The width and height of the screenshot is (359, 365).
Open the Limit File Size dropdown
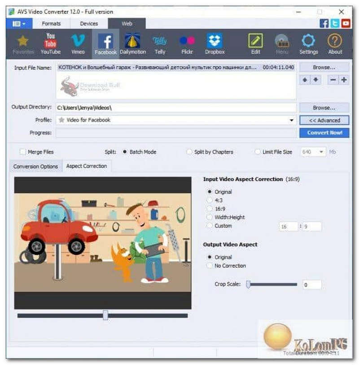pyautogui.click(x=322, y=152)
